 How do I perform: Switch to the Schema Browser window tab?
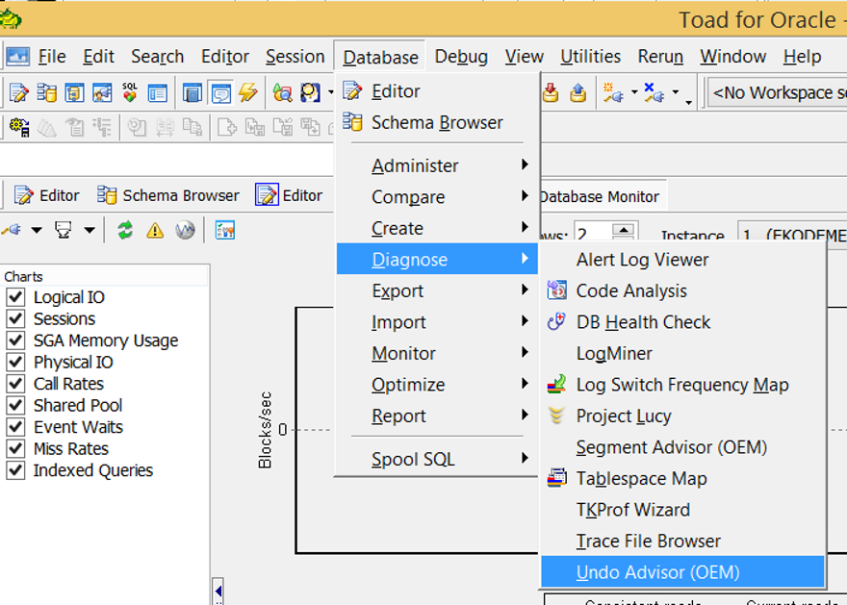pos(168,195)
